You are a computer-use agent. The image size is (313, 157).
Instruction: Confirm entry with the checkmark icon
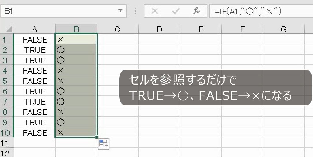(x=176, y=11)
